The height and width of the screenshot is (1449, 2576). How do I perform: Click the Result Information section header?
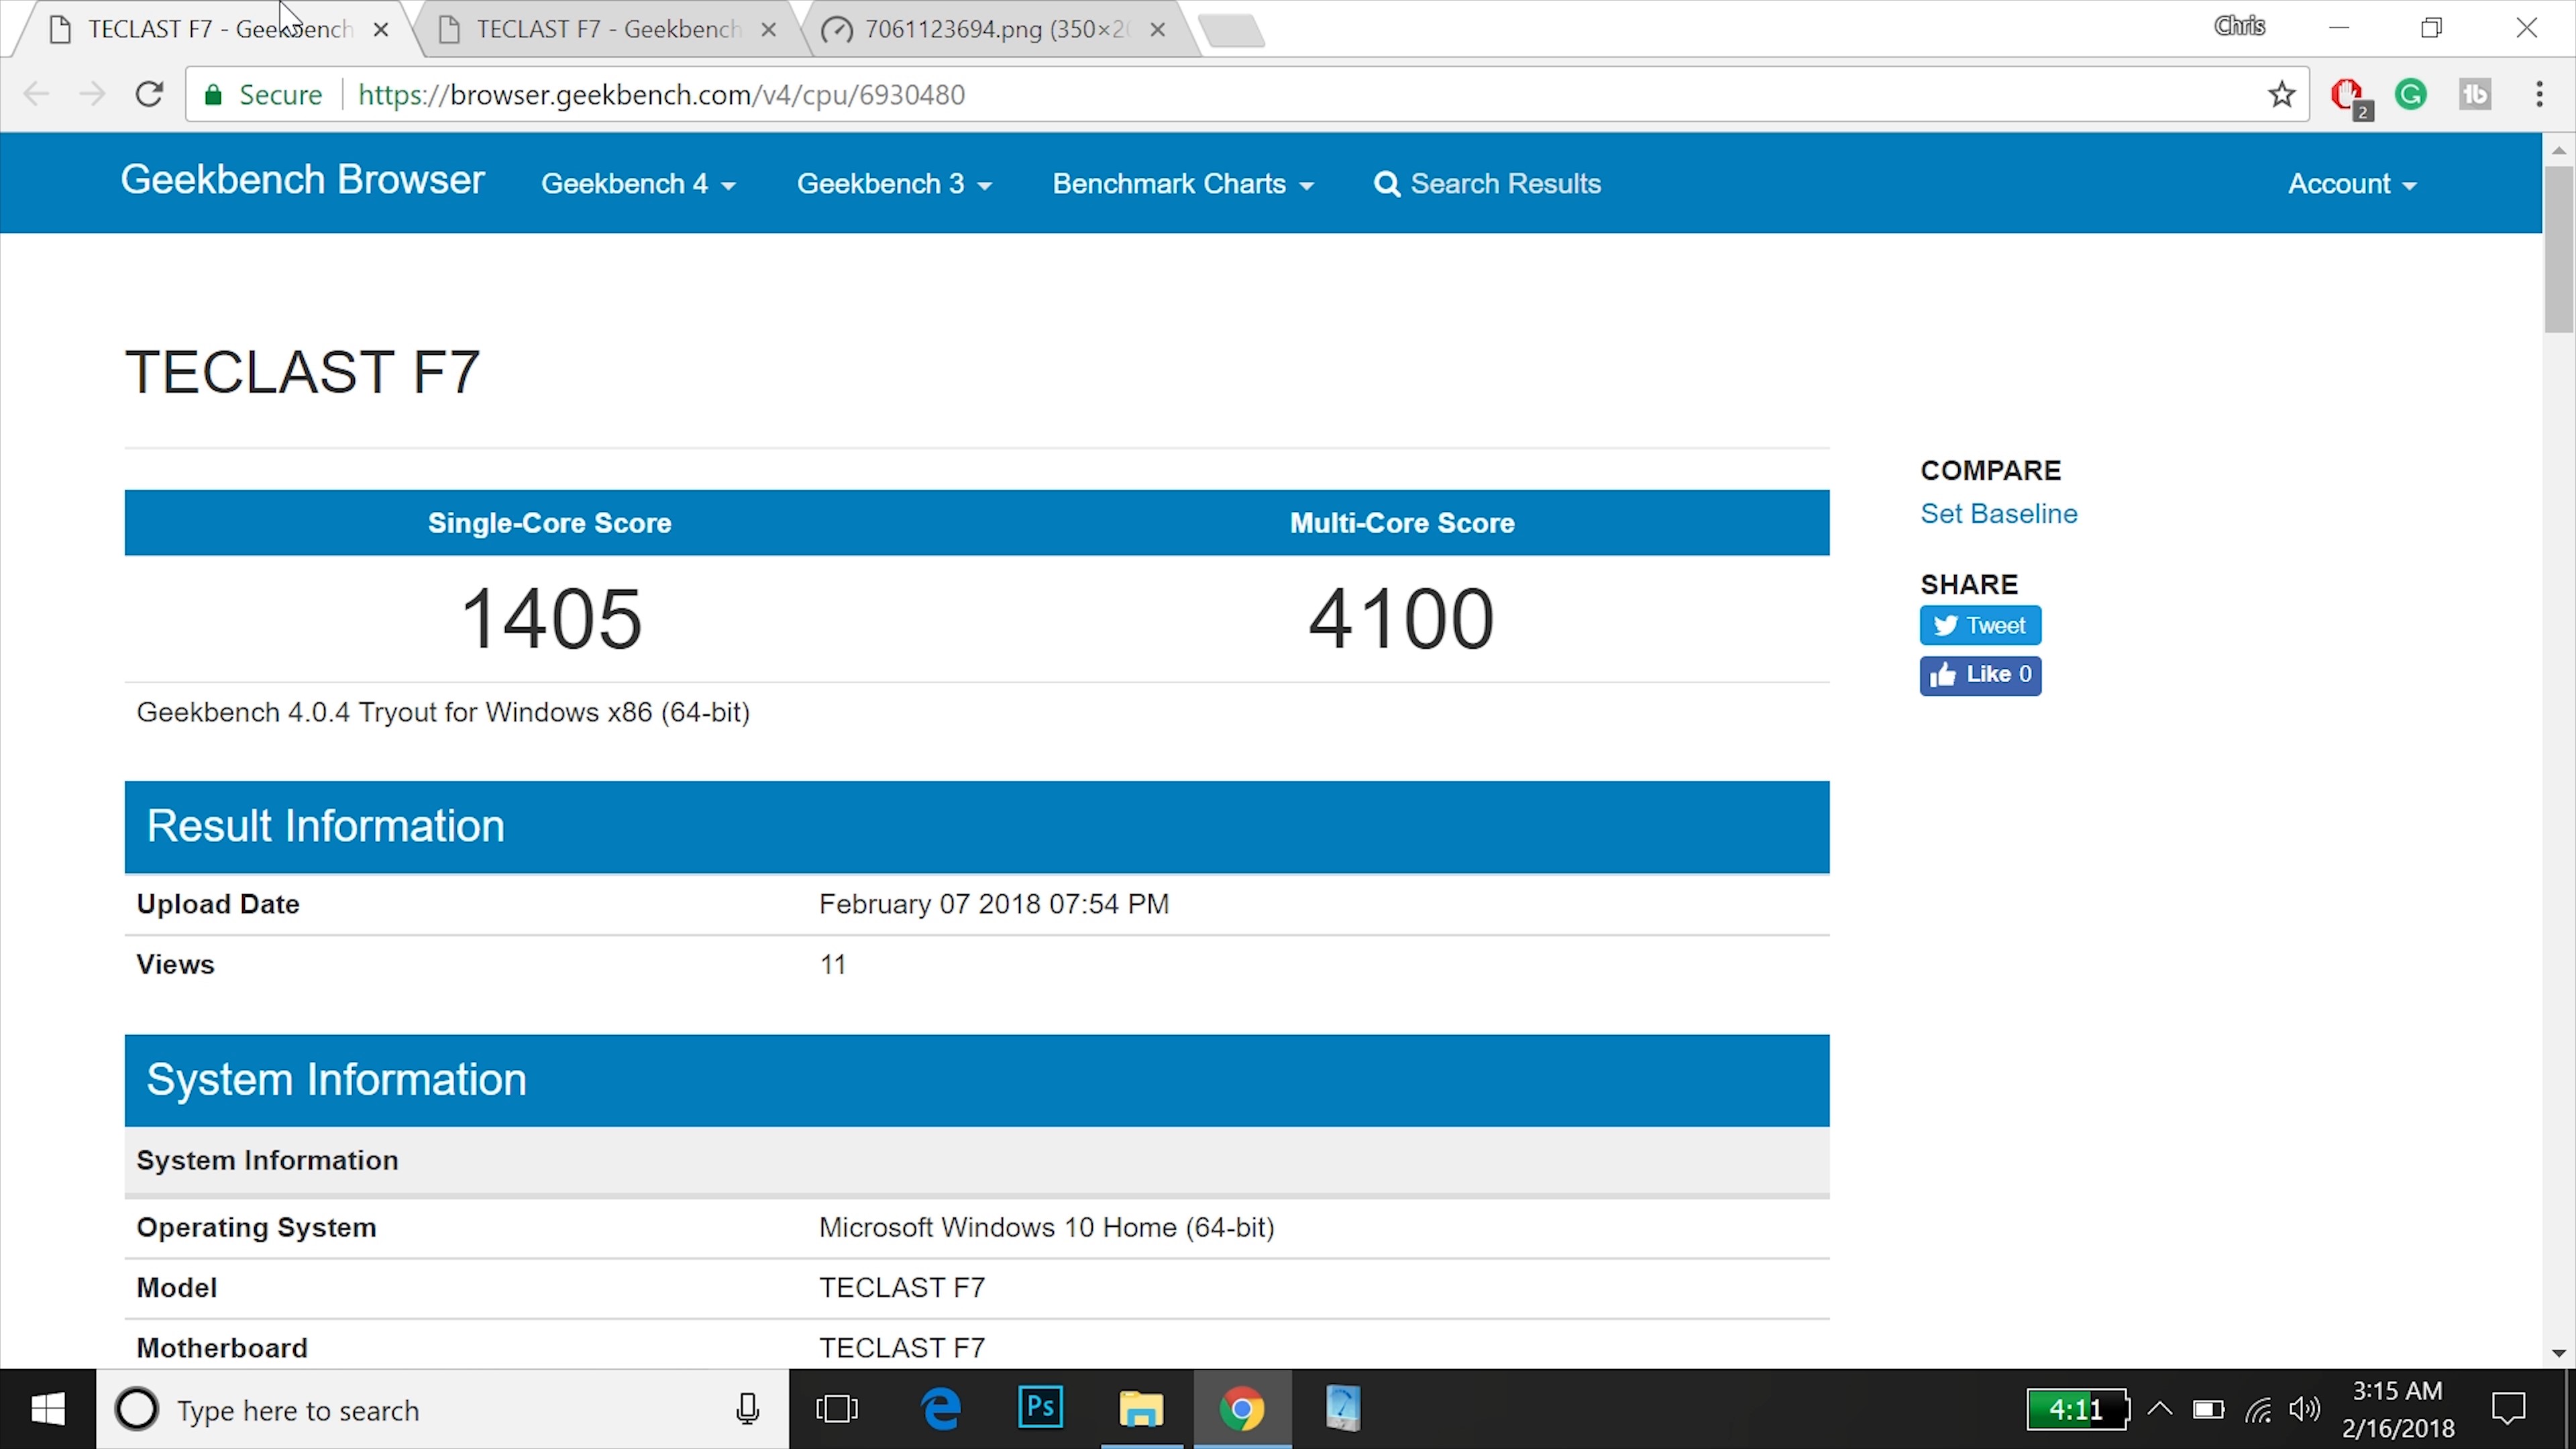coord(977,827)
